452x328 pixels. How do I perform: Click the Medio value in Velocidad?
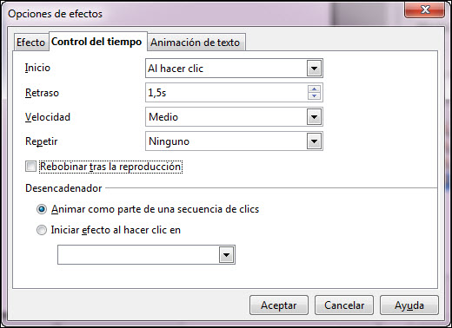coord(163,117)
